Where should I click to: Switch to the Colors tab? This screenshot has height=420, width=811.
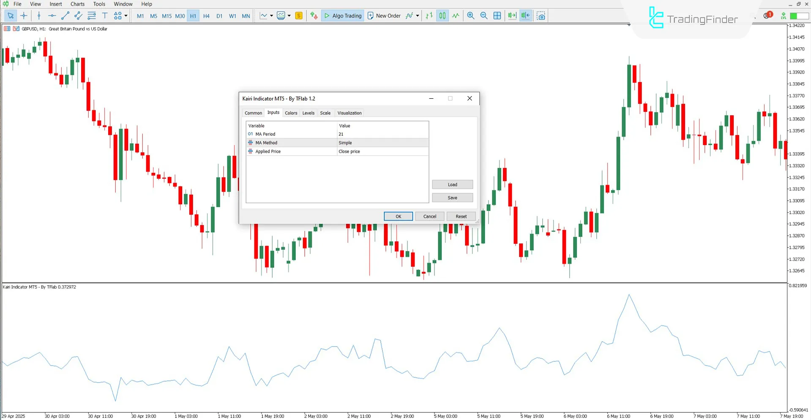coord(291,113)
